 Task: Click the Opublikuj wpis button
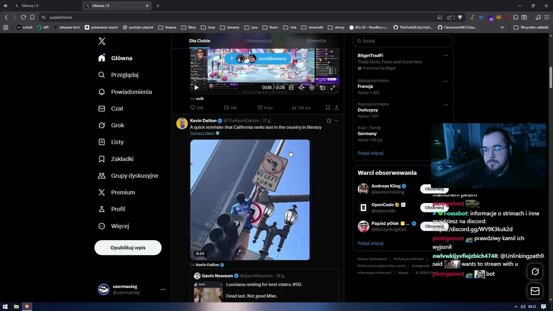click(x=128, y=248)
